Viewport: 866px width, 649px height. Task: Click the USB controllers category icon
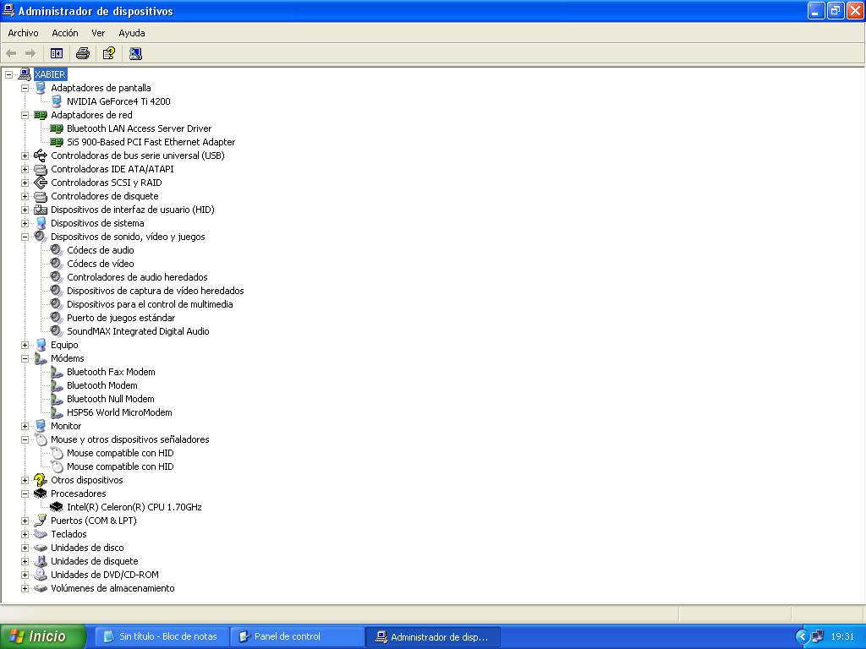[41, 155]
